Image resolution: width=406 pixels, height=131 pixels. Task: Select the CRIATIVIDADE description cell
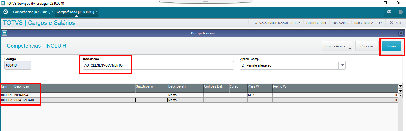pos(74,100)
